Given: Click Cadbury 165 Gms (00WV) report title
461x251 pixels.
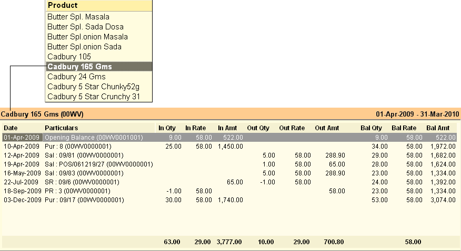Looking at the screenshot, I should [42, 114].
